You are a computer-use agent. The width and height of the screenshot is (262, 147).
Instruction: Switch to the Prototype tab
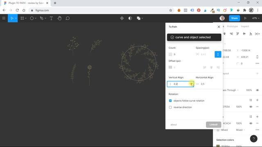pyautogui.click(x=232, y=26)
